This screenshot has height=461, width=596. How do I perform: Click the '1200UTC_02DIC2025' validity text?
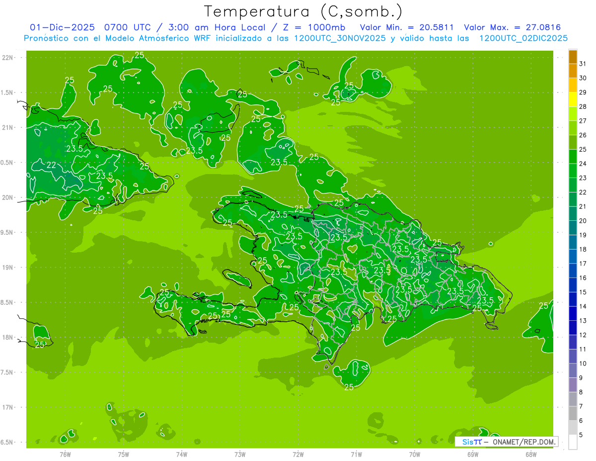[x=523, y=38]
